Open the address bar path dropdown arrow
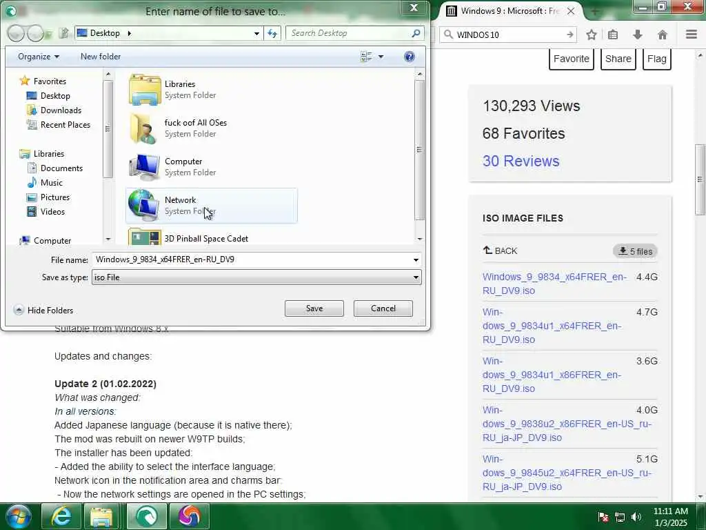706x530 pixels. (256, 33)
